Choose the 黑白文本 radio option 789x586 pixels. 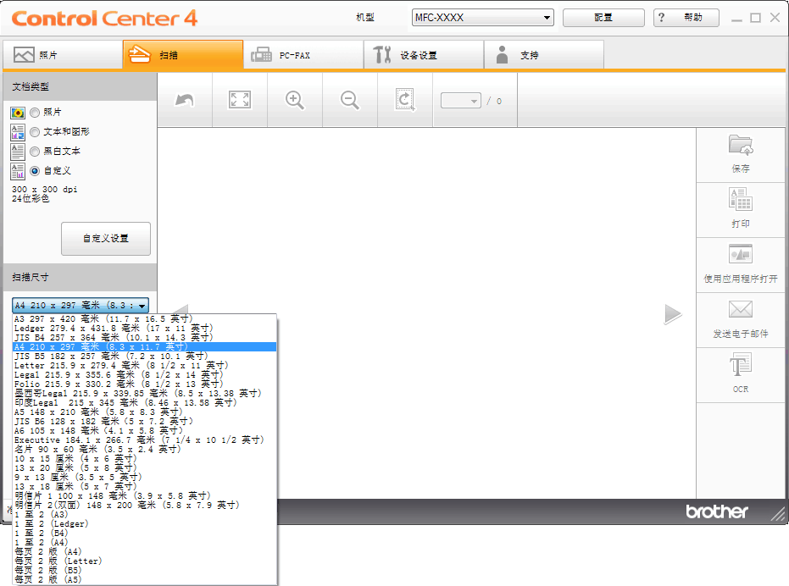(35, 151)
